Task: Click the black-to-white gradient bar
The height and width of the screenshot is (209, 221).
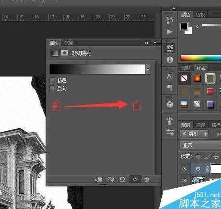Action: pos(97,69)
